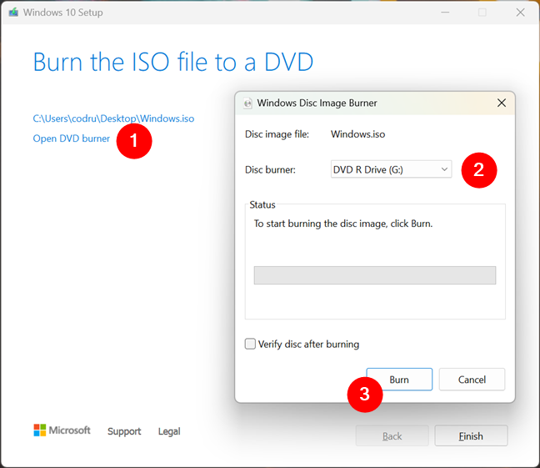This screenshot has height=468, width=540.
Task: Click the red number 1 marker
Action: [x=134, y=141]
